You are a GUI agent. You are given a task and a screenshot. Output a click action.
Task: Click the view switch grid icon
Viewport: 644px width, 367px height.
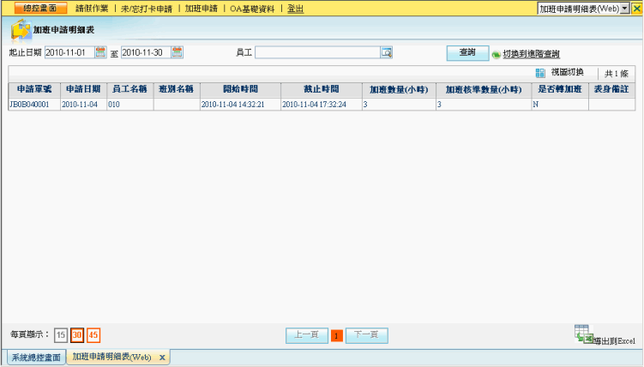(540, 73)
